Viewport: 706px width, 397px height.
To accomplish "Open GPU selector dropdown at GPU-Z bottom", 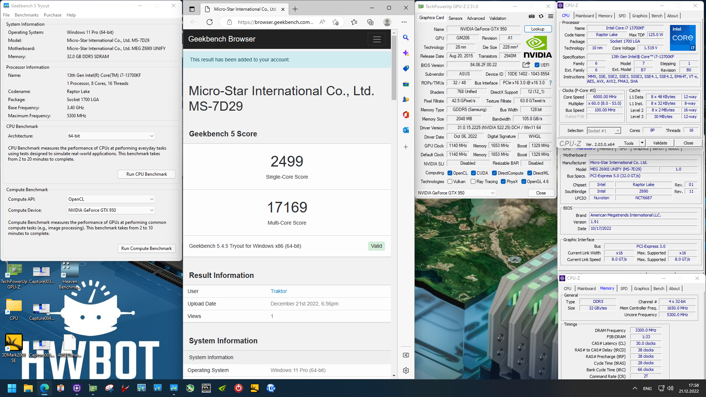I will 456,193.
